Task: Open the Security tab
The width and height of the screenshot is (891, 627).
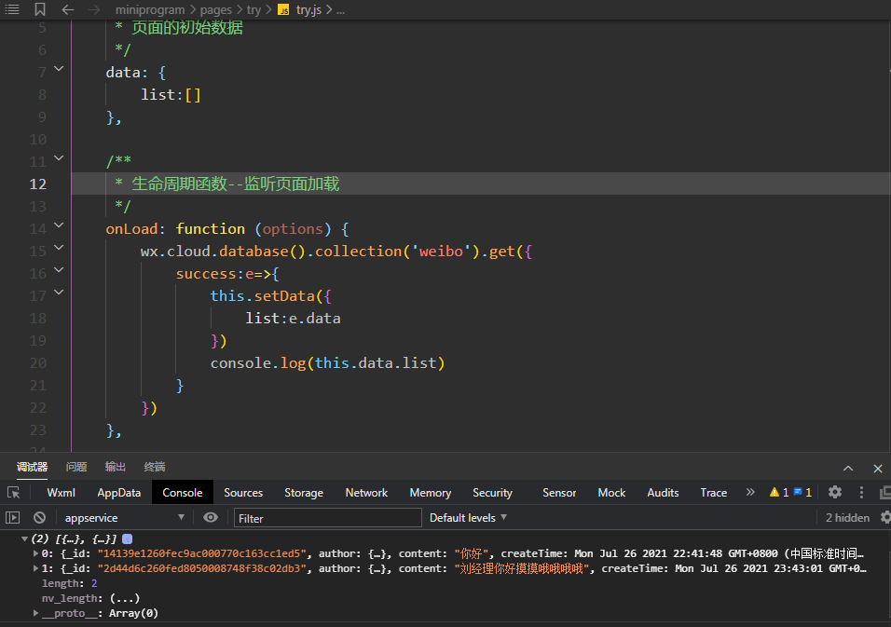Action: [x=493, y=493]
